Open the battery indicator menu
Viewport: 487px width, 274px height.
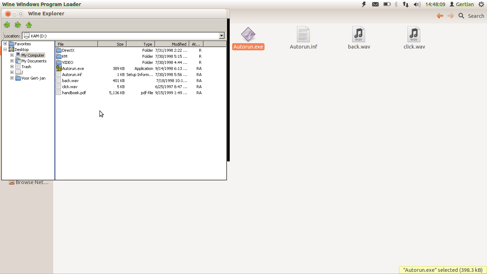tap(387, 4)
